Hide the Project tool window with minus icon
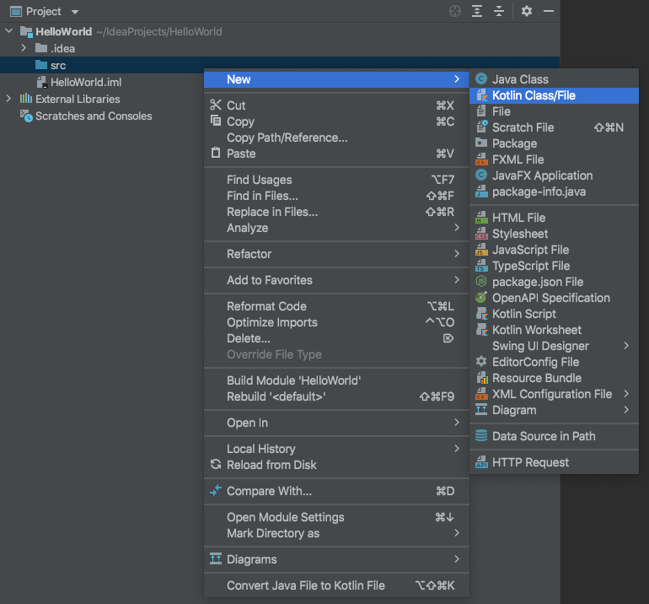Screen dimensions: 649x604 click(549, 11)
